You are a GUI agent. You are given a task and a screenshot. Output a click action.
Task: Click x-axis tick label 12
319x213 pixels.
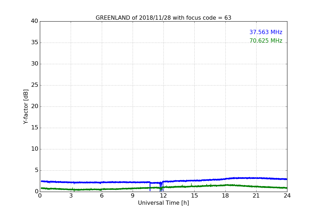tap(163, 195)
